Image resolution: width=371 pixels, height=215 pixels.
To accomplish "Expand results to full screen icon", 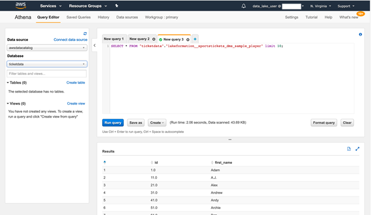I will pos(357,149).
